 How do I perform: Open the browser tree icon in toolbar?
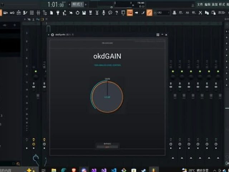(x=45, y=13)
